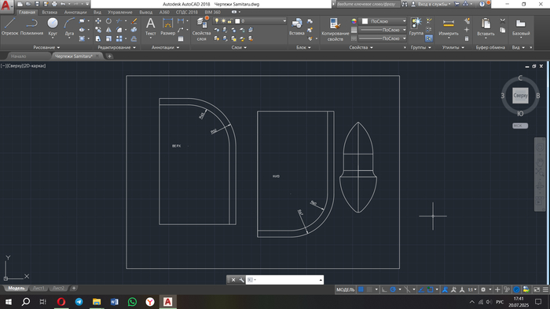Toggle hardware acceleration blue circle icon
This screenshot has width=550, height=309.
coord(516,289)
